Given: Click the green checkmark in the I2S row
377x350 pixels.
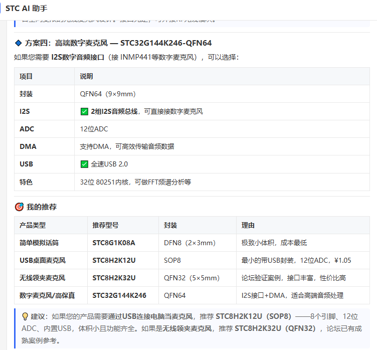Looking at the screenshot, I should (x=84, y=112).
